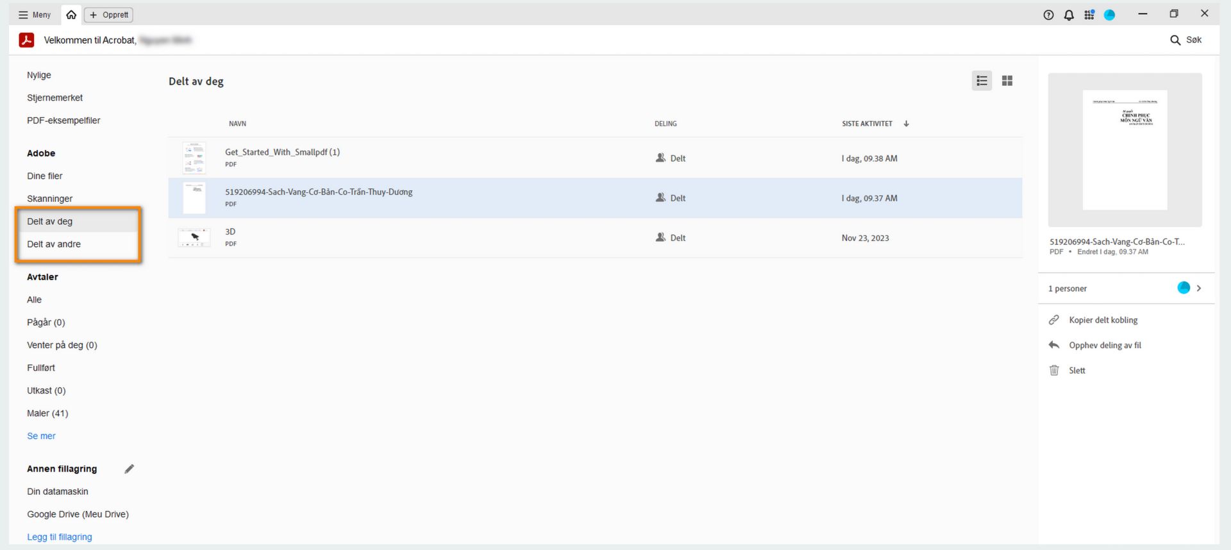
Task: Open Din datamaskin storage
Action: [58, 492]
